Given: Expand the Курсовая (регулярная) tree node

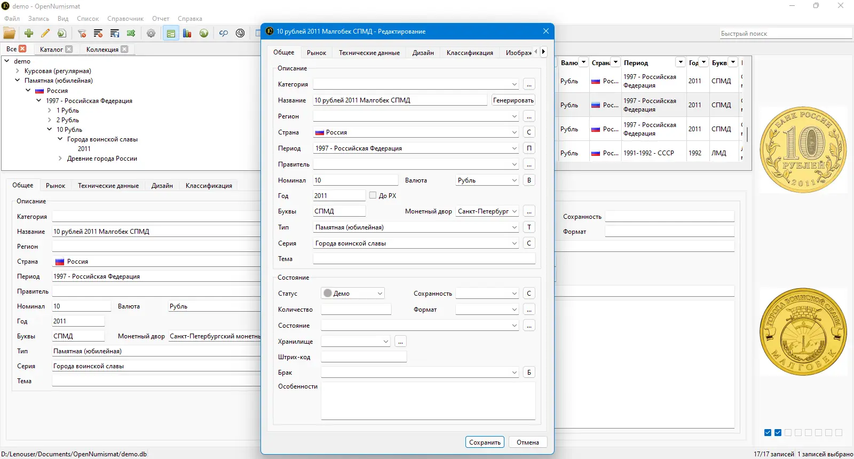Looking at the screenshot, I should [x=18, y=70].
